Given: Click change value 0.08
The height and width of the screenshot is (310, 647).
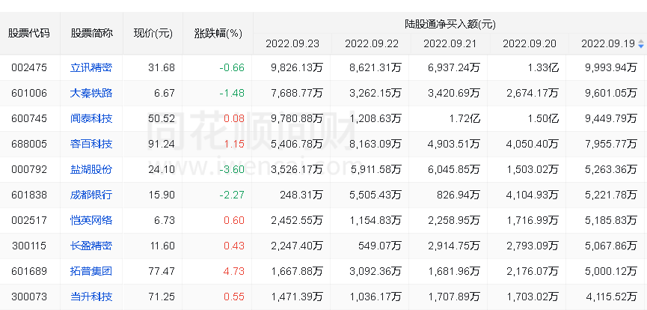Looking at the screenshot, I should pyautogui.click(x=234, y=118).
